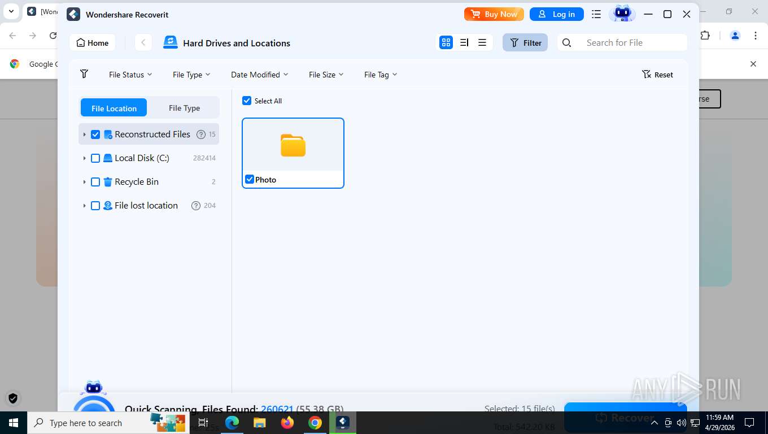Select the File Location tab

click(114, 108)
